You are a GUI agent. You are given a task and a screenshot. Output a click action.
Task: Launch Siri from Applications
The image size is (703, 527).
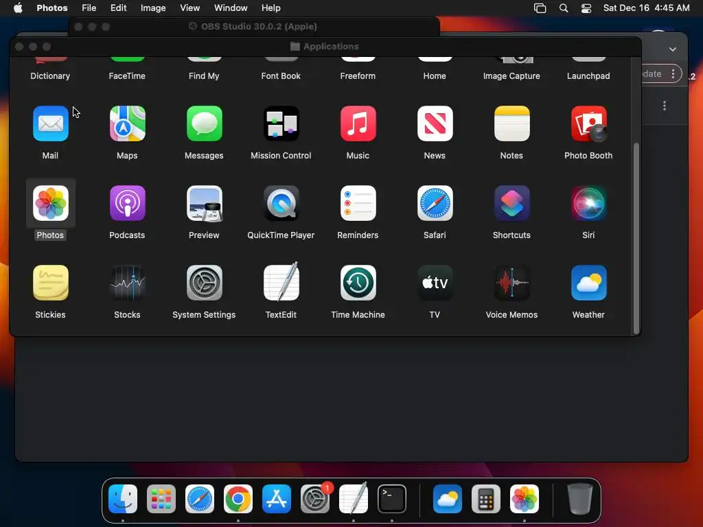(588, 203)
